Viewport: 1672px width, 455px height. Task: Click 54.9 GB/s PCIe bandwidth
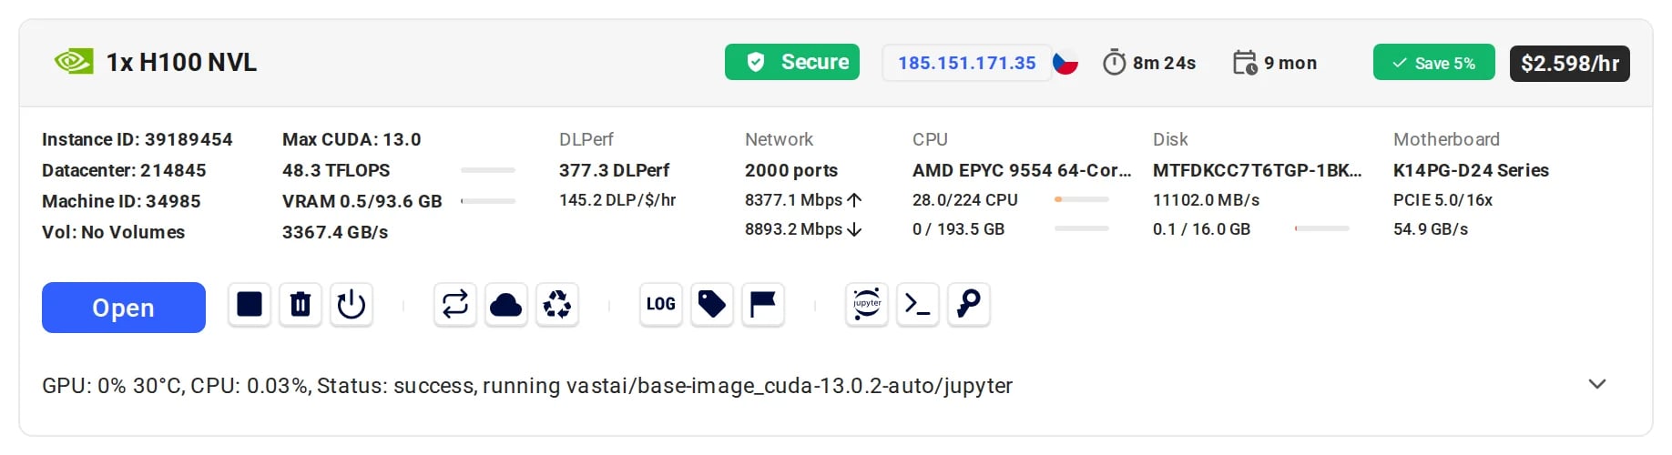click(1431, 228)
